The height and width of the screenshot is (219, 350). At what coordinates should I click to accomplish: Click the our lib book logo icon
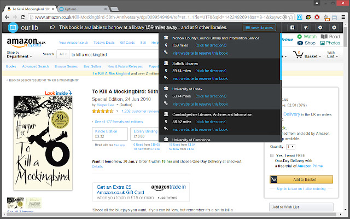coord(13,27)
